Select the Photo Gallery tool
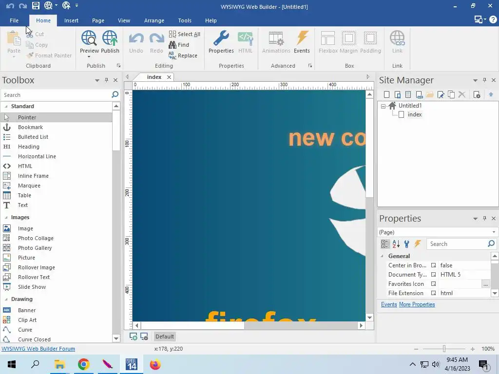499x374 pixels. tap(57, 248)
